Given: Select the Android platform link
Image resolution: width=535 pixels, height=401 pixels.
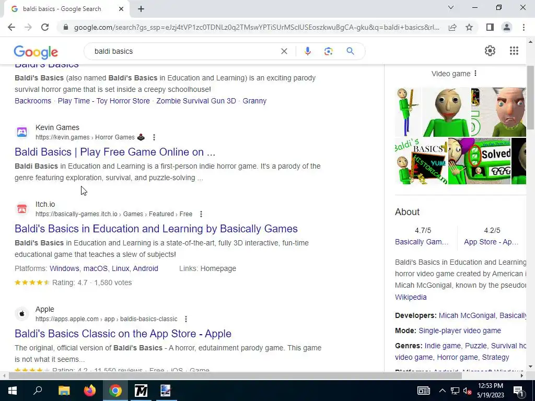Looking at the screenshot, I should pos(145,268).
